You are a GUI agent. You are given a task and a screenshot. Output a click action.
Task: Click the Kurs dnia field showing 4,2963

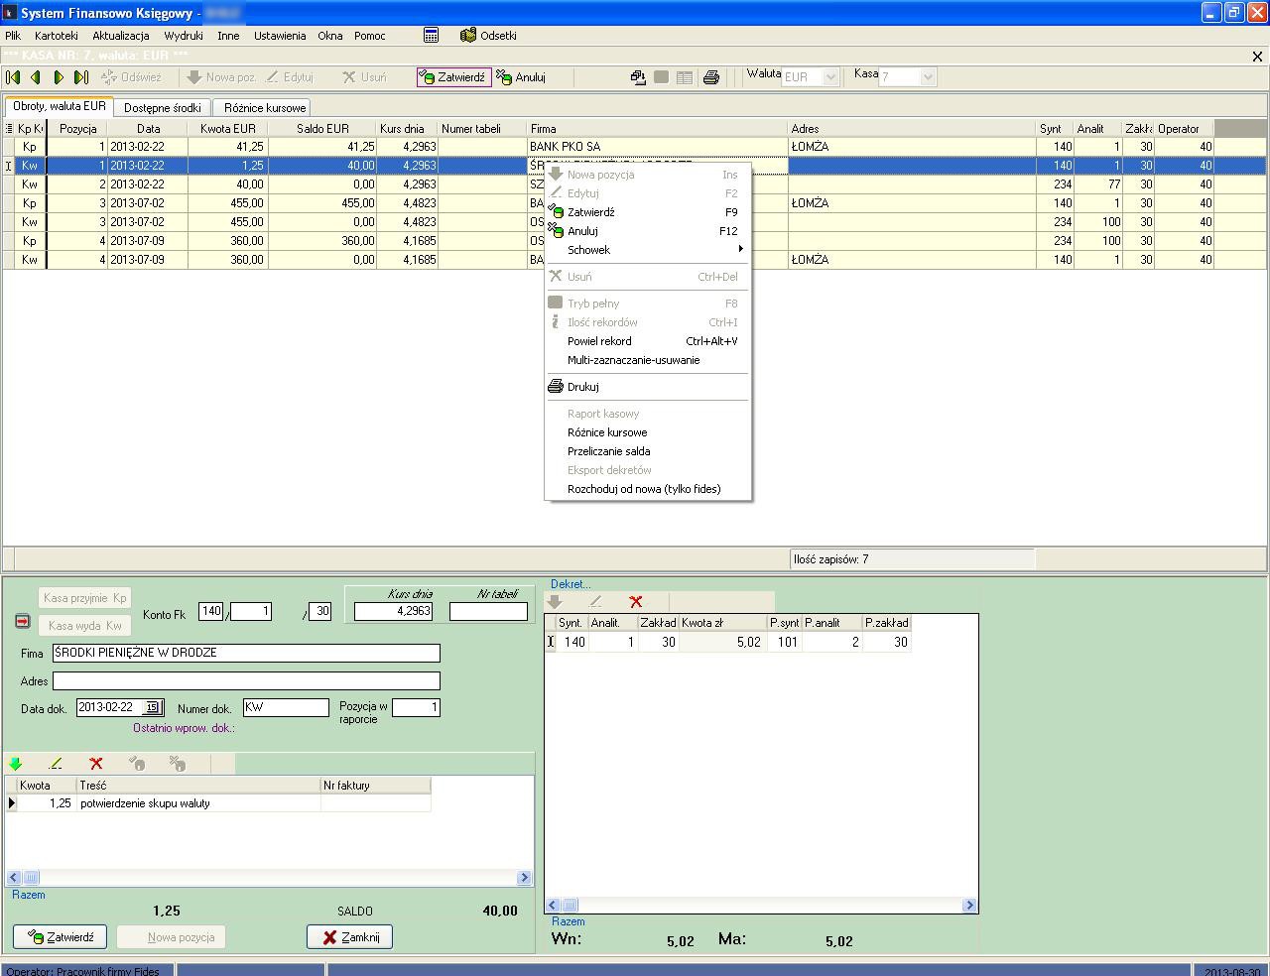tap(394, 611)
